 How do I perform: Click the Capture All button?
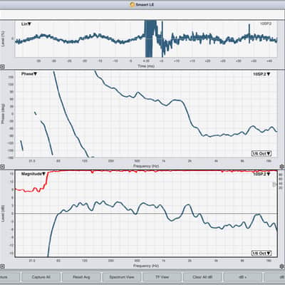tap(41, 277)
